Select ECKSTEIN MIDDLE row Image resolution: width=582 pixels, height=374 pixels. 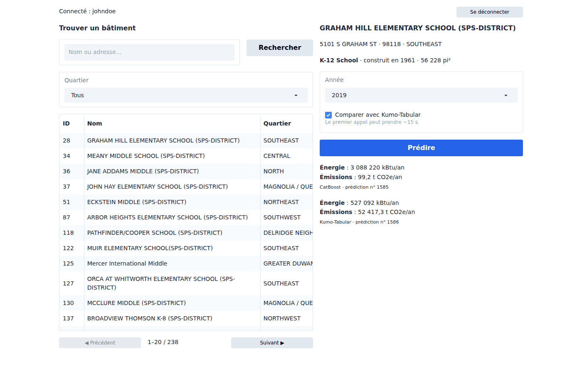(x=186, y=202)
